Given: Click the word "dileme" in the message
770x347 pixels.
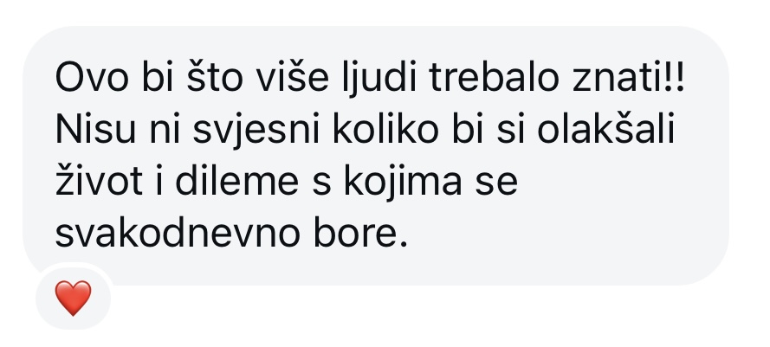Looking at the screenshot, I should coord(236,181).
